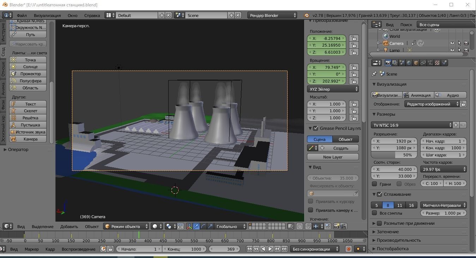Lock the Rotation Z value

point(354,81)
